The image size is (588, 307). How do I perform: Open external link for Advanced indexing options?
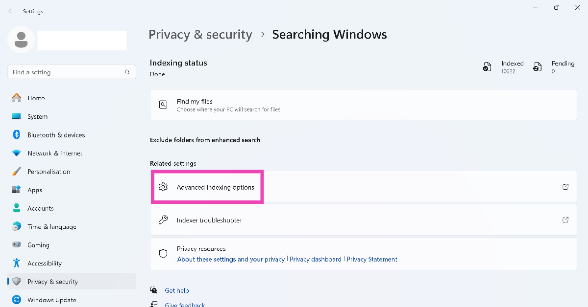click(565, 187)
